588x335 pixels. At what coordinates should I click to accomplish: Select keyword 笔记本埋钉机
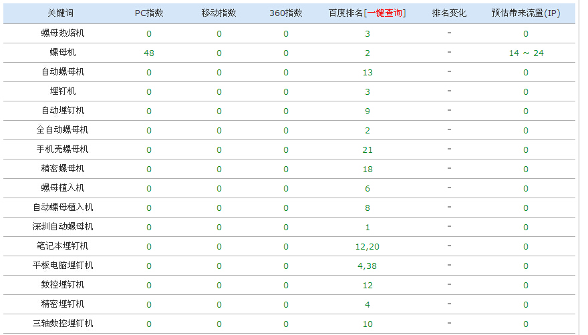(63, 246)
